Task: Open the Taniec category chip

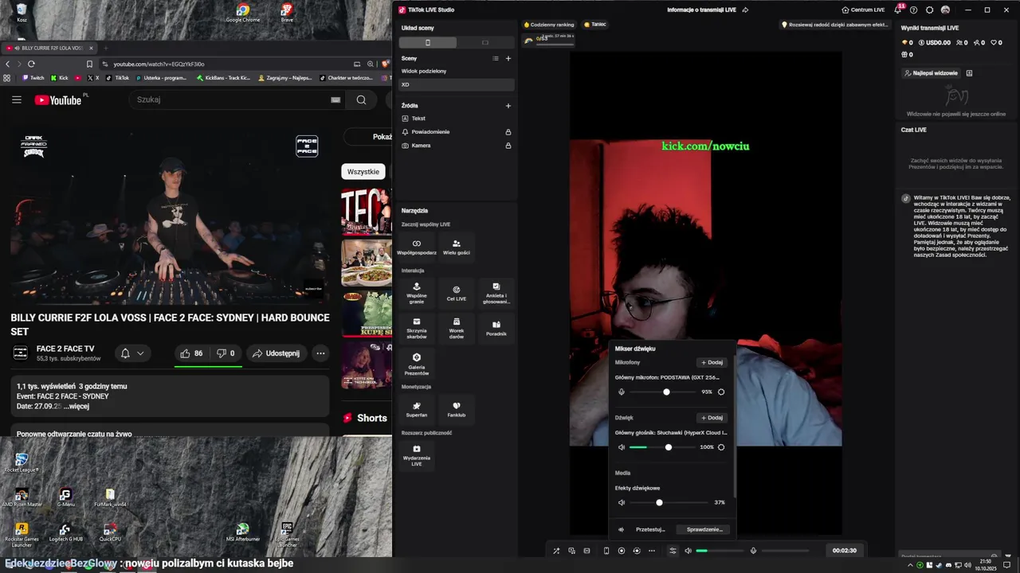Action: [595, 25]
